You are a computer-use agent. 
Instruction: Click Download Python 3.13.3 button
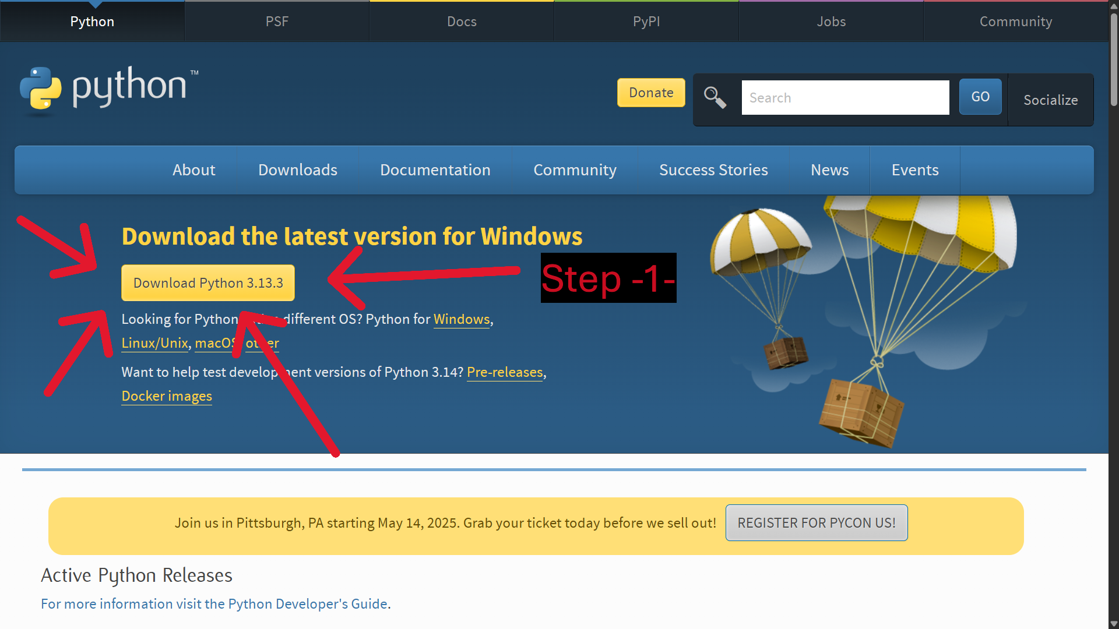tap(208, 283)
